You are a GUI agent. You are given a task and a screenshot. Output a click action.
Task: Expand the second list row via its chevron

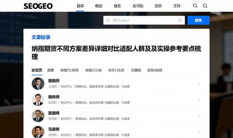click(x=199, y=100)
